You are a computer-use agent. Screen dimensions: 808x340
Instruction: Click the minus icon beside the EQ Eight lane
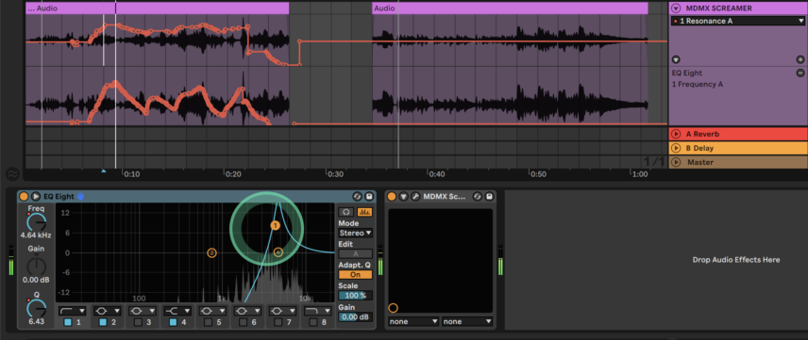[x=800, y=73]
